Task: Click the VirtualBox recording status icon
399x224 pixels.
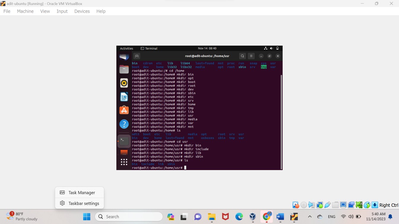Action: coord(351,205)
